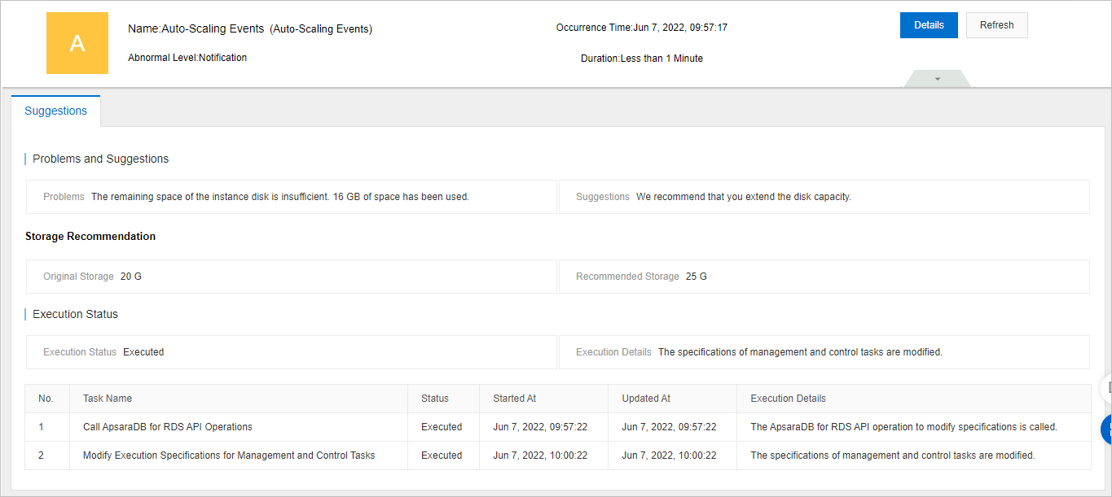Click the "Abnormal Level:Notification" label
1112x497 pixels.
pyautogui.click(x=187, y=58)
